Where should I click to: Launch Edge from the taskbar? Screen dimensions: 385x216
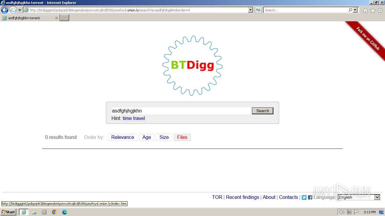pyautogui.click(x=65, y=212)
